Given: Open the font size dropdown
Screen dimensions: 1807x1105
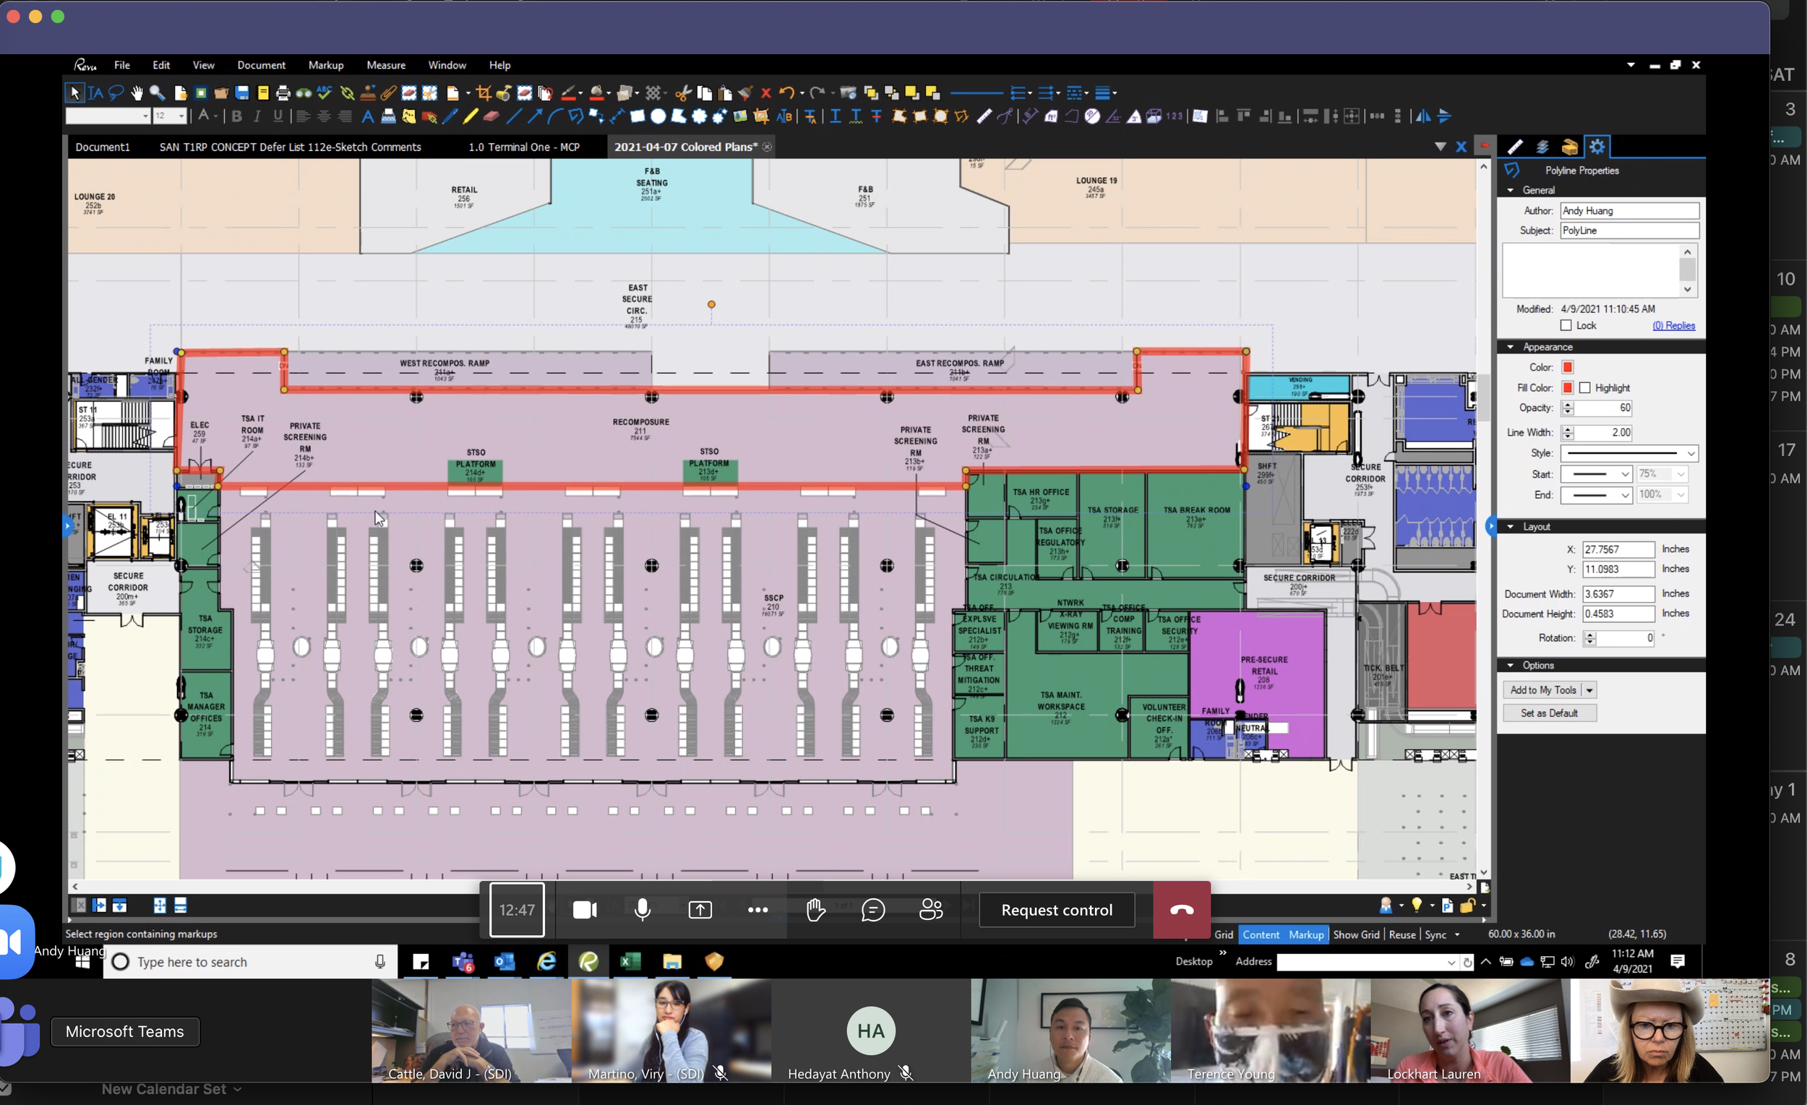Looking at the screenshot, I should tap(181, 116).
